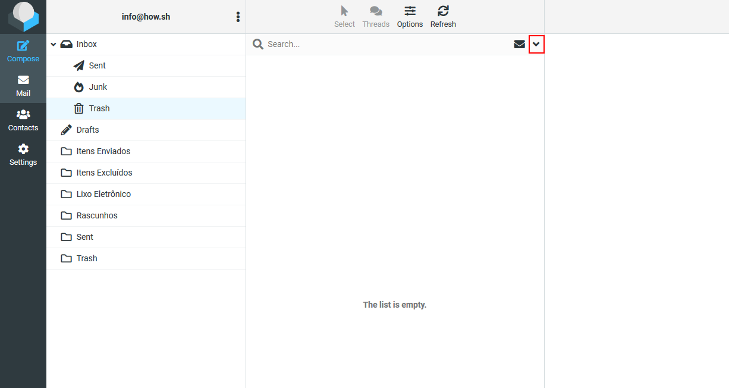Click the "The list is empty." message
The height and width of the screenshot is (388, 729).
[395, 305]
